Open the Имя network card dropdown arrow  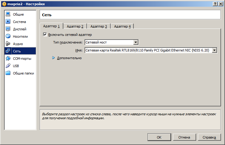[215, 50]
